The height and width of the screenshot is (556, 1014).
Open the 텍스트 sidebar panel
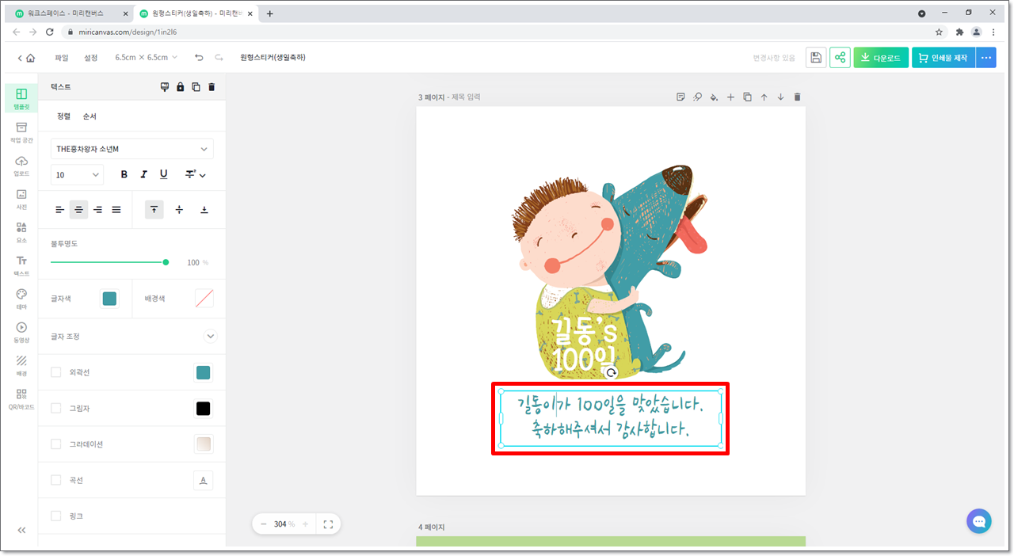click(21, 265)
